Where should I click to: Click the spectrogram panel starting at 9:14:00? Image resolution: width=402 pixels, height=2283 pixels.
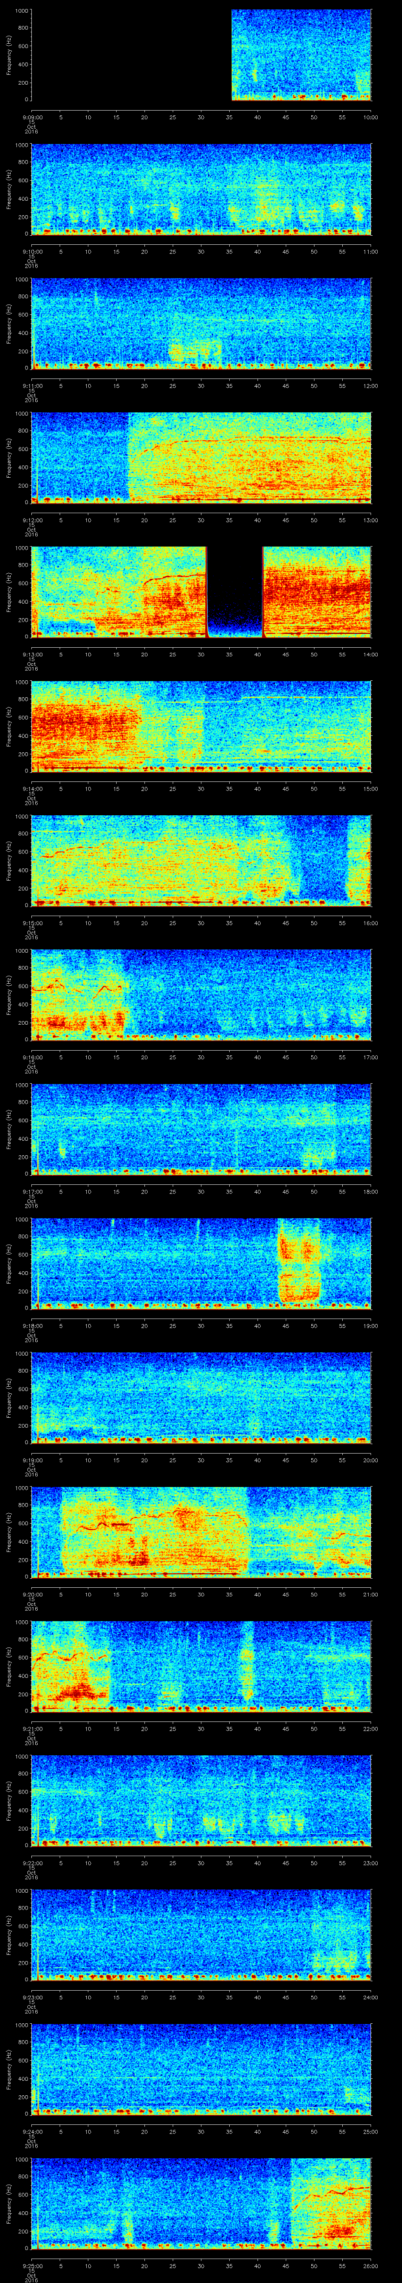tap(201, 727)
